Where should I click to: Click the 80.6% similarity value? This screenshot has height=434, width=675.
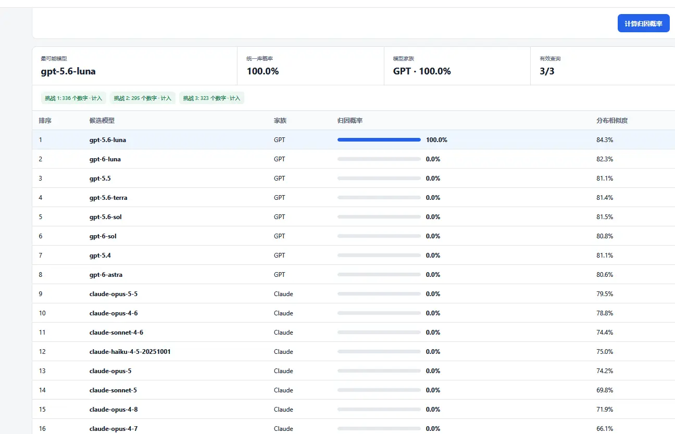click(x=605, y=274)
